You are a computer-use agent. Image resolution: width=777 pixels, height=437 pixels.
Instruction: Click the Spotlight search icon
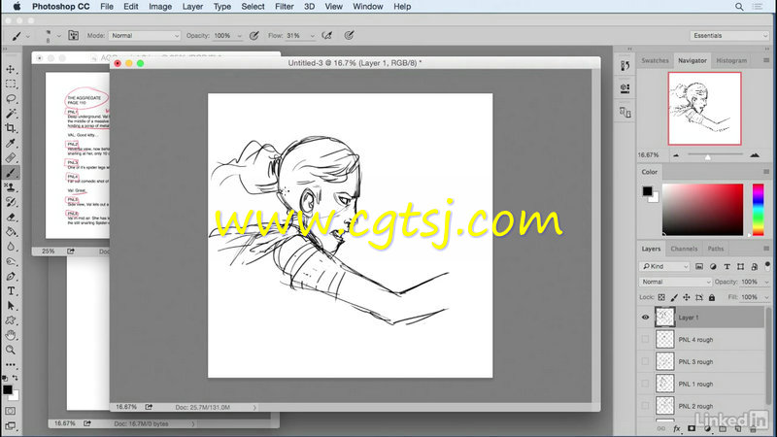coord(739,7)
